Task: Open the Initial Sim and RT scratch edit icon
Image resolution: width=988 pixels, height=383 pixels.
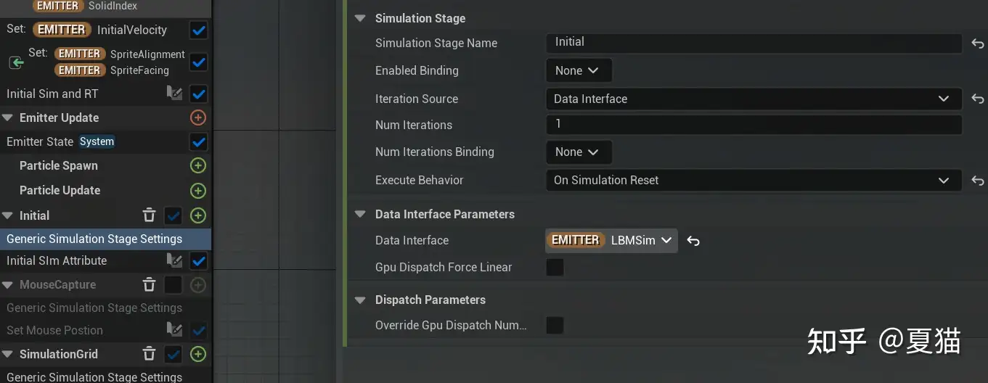Action: click(x=174, y=94)
